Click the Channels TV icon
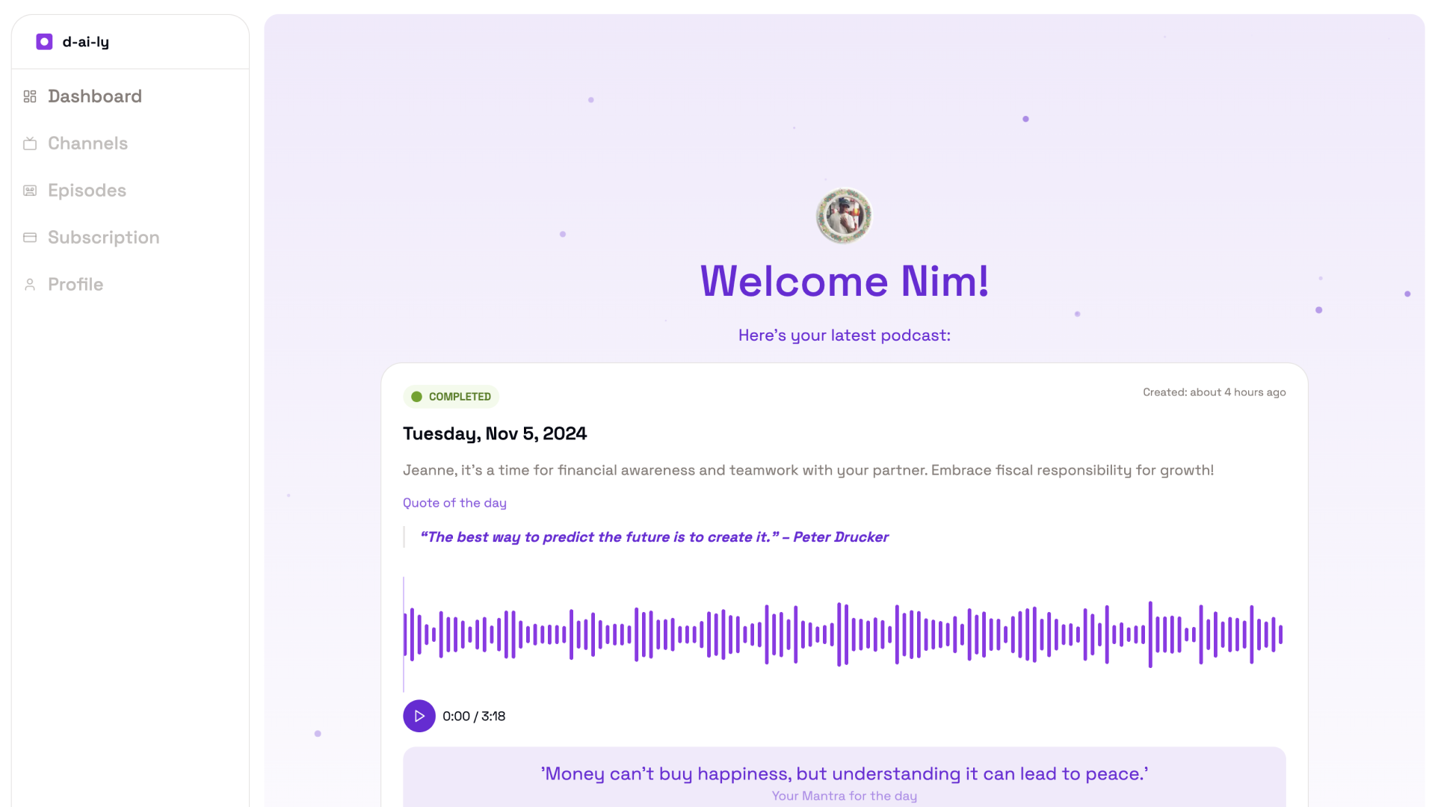 coord(30,143)
